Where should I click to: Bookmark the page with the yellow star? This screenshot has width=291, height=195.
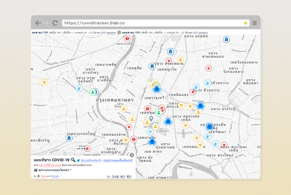pyautogui.click(x=245, y=23)
